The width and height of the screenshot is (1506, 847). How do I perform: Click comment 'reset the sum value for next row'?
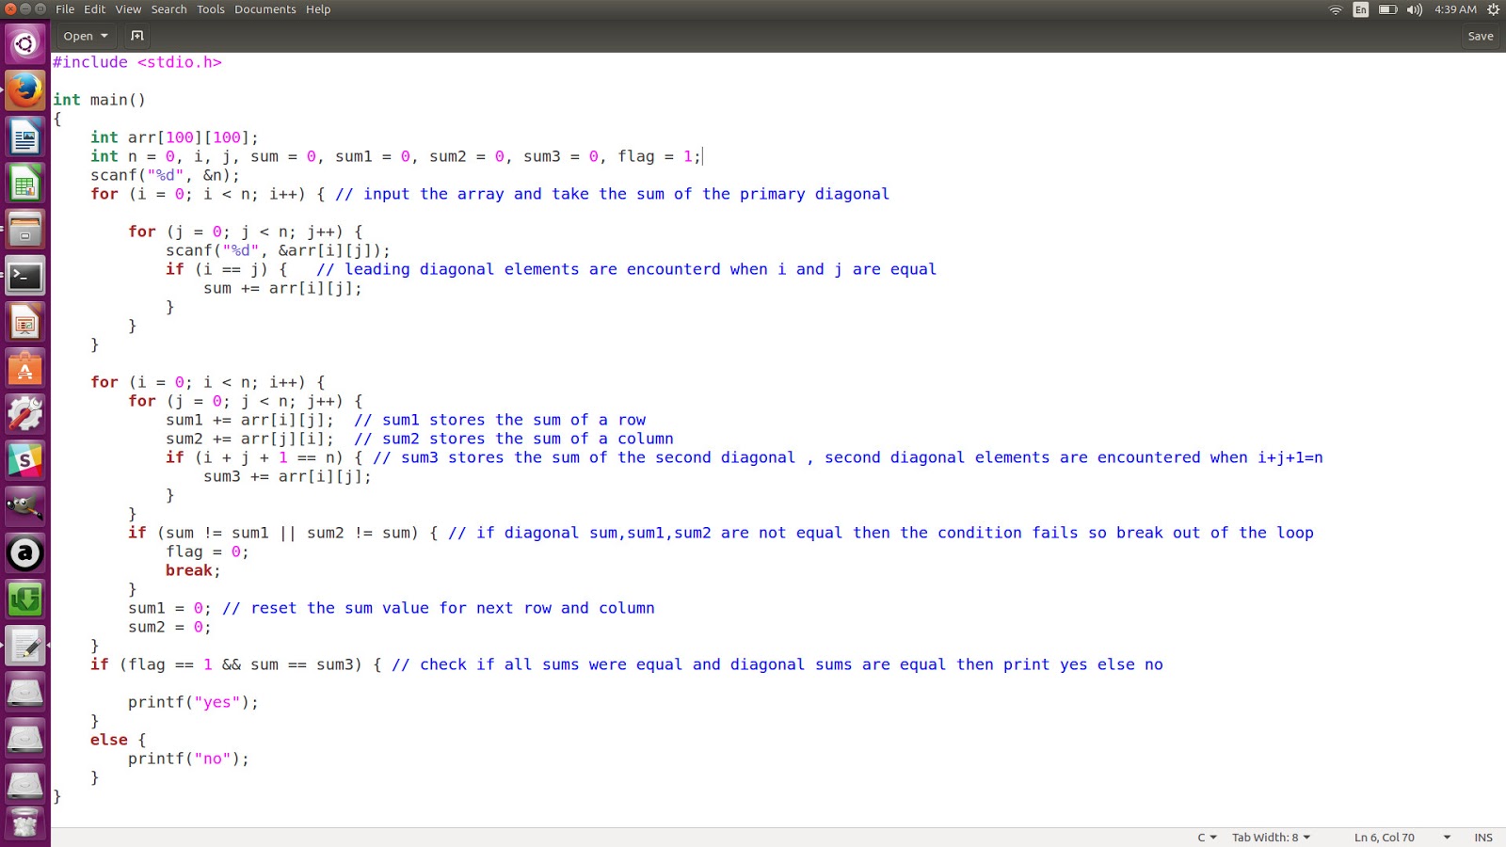439,608
